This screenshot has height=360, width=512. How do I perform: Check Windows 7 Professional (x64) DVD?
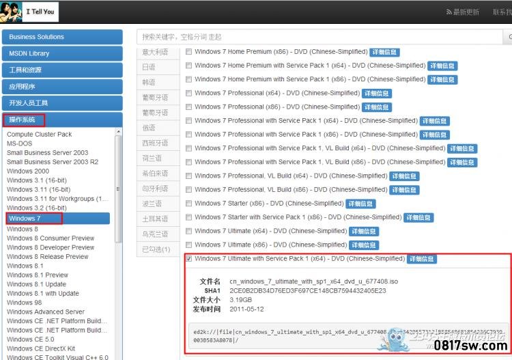click(x=188, y=93)
